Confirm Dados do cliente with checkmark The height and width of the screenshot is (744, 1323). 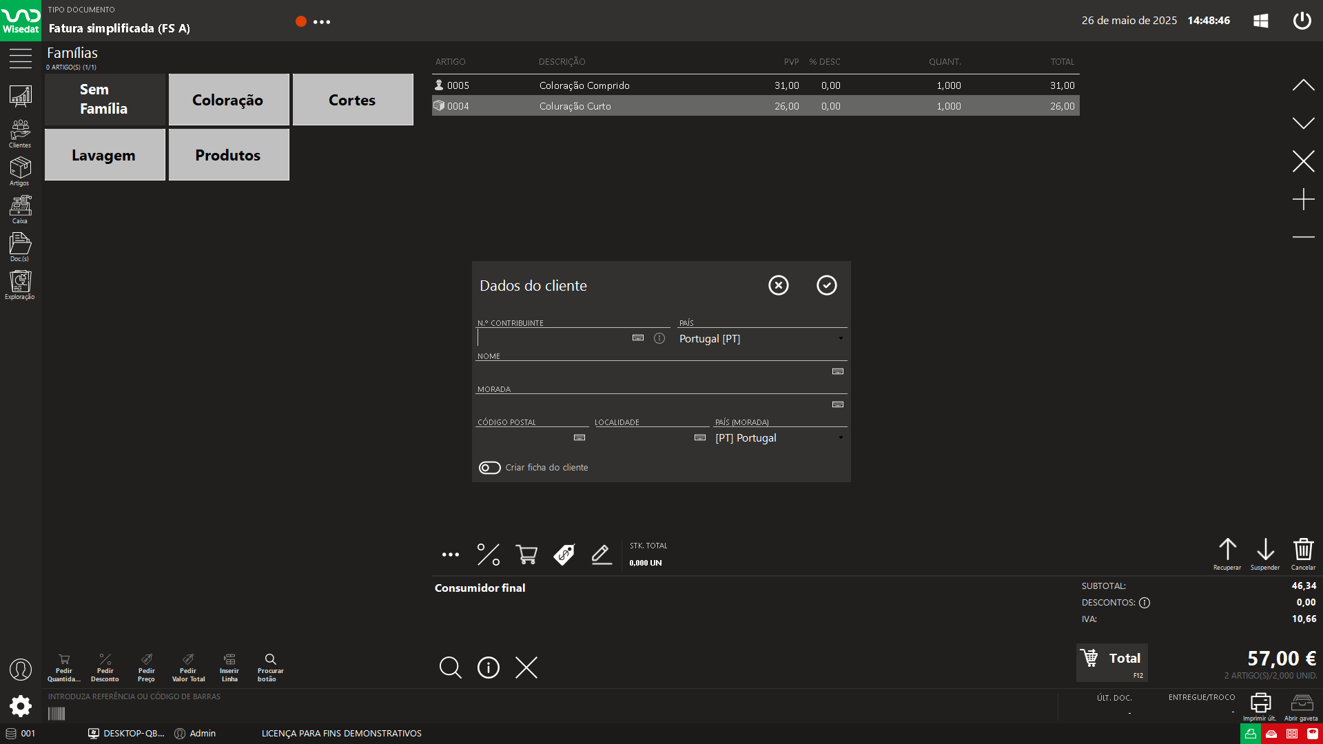[826, 285]
